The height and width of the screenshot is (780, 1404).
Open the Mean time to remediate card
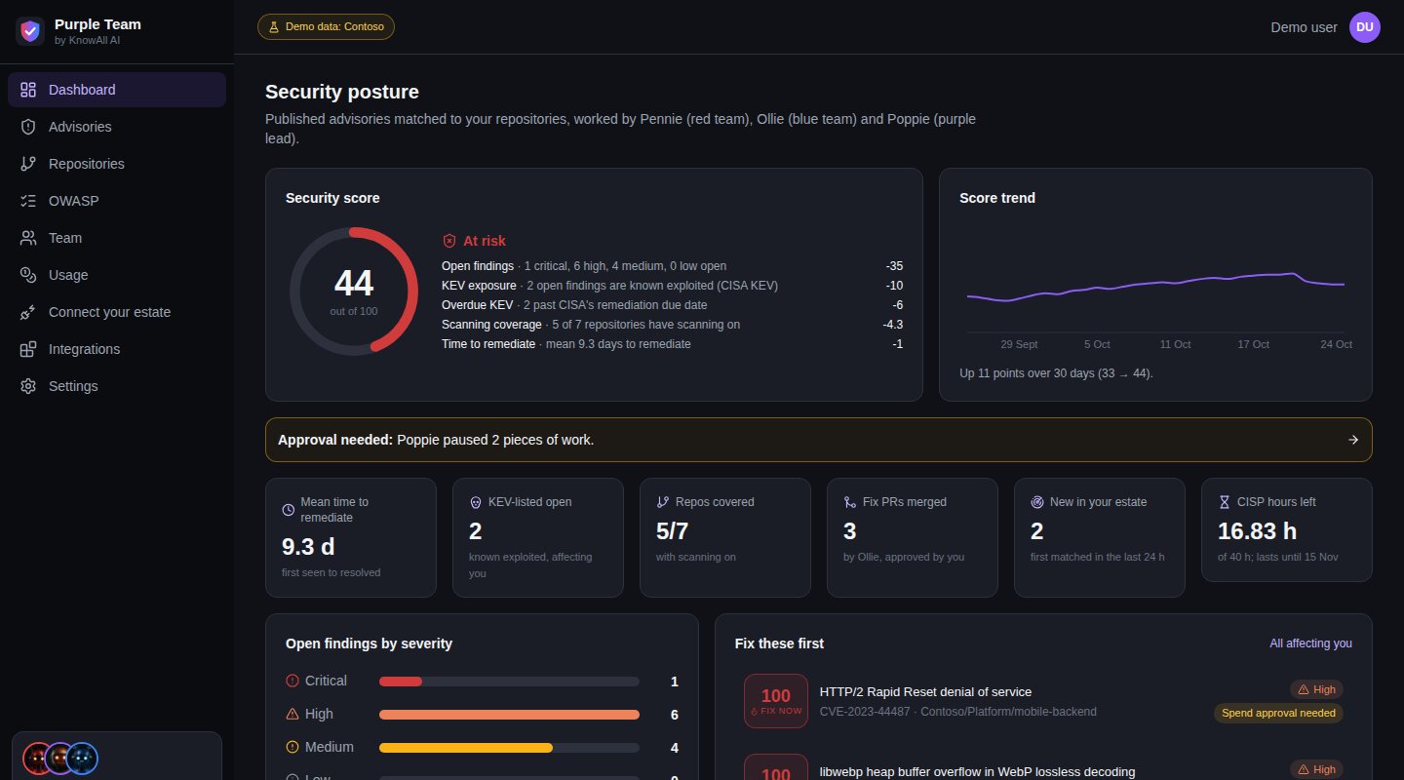(x=351, y=537)
